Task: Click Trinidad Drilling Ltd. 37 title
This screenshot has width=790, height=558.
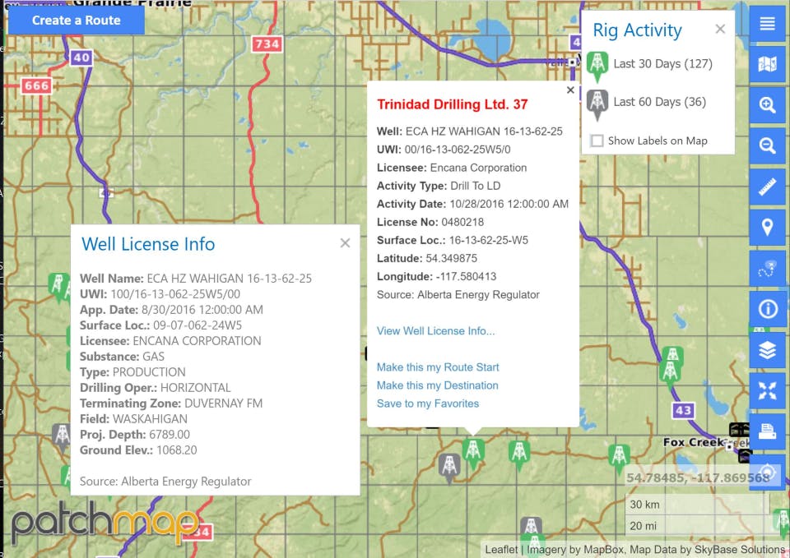Action: click(x=453, y=104)
